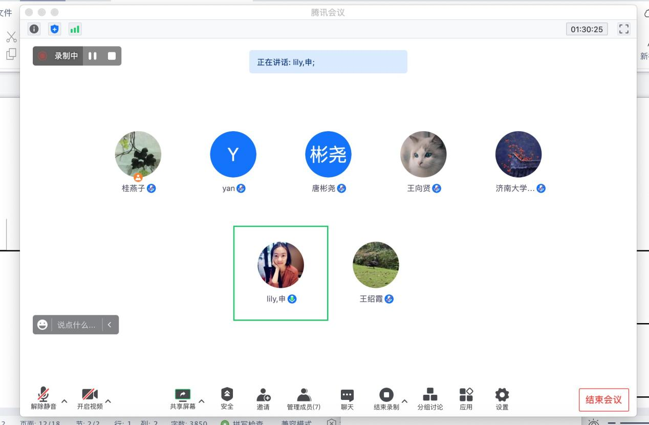Image resolution: width=649 pixels, height=425 pixels.
Task: Turn on camera with 开启视频
Action: (90, 398)
